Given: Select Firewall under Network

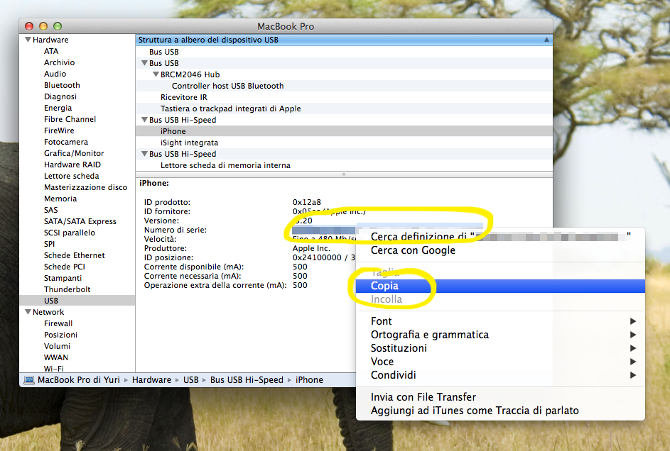Looking at the screenshot, I should [58, 323].
